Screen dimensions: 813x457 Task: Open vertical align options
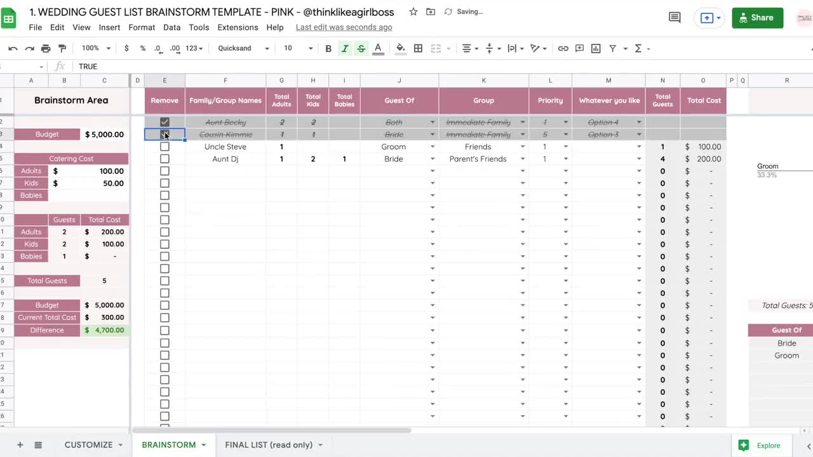pyautogui.click(x=493, y=48)
